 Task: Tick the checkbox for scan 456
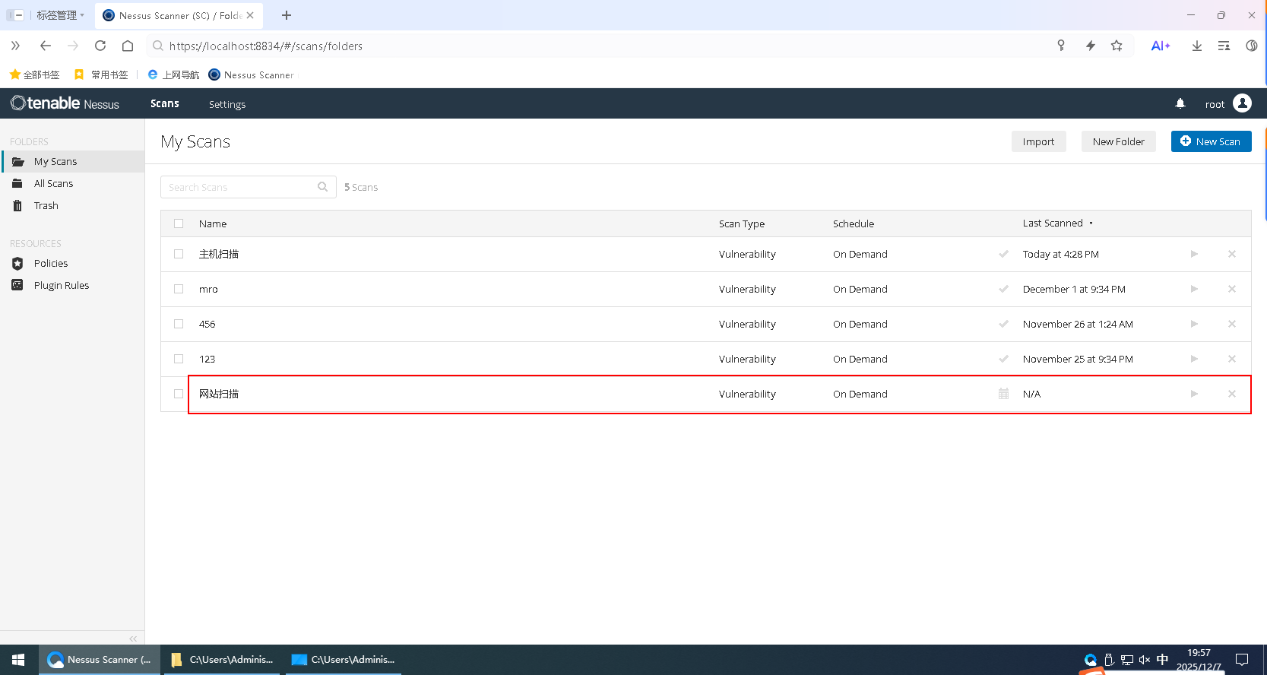click(x=179, y=324)
